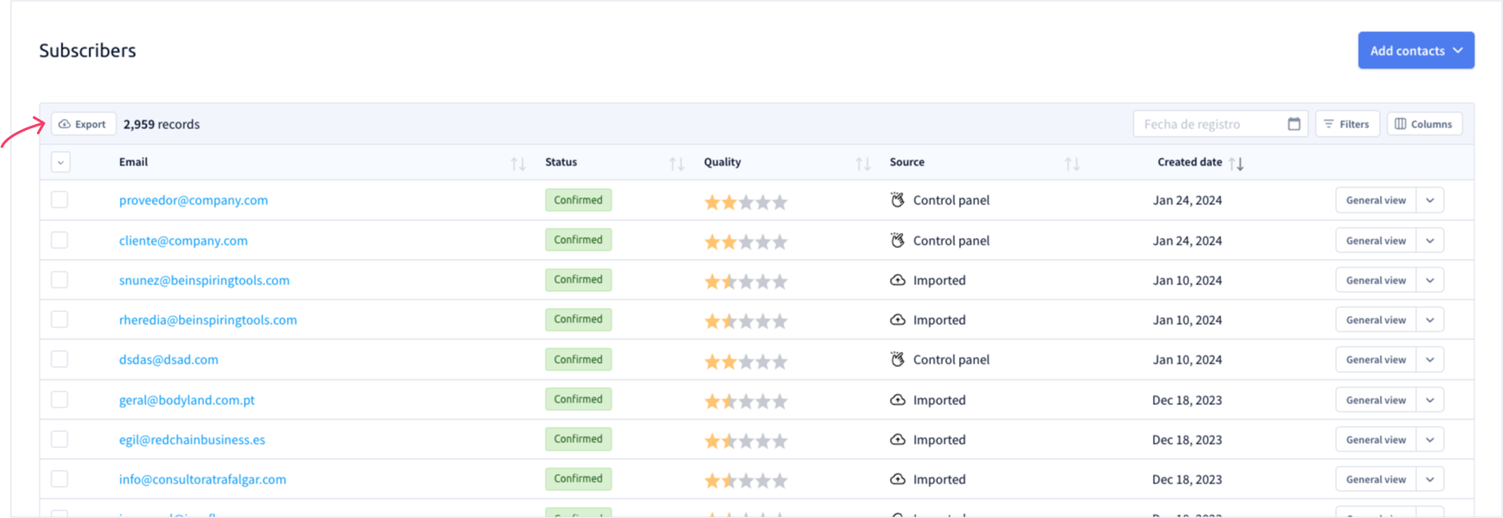Viewport: 1503px width, 518px height.
Task: Expand General view options for dsdas@dsad.com
Action: [1430, 359]
